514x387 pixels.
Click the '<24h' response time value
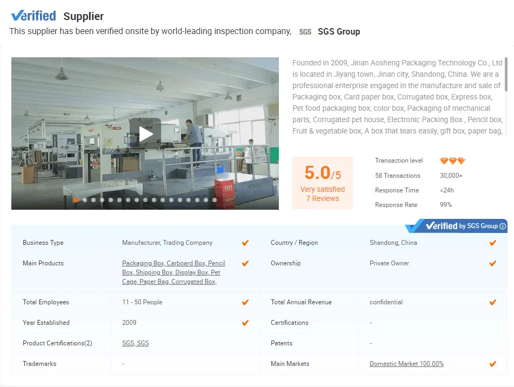coord(447,190)
